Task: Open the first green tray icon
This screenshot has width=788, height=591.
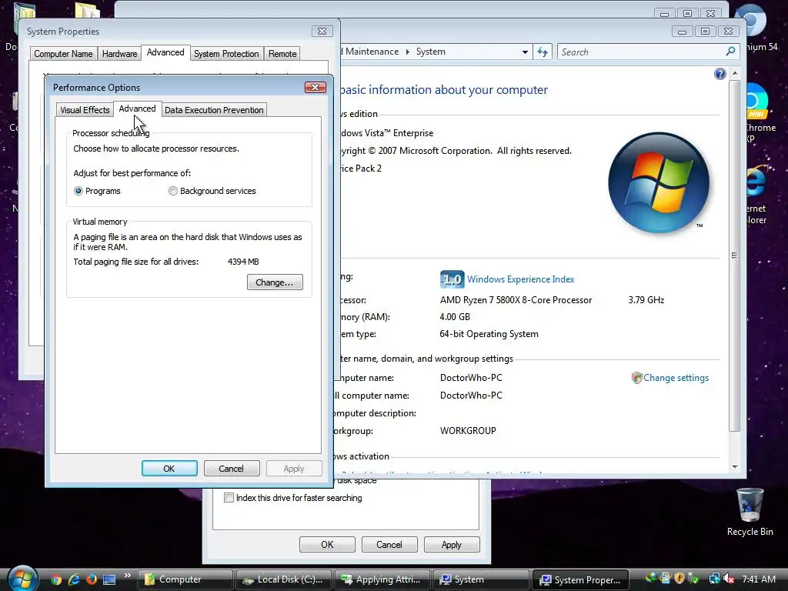Action: point(651,578)
